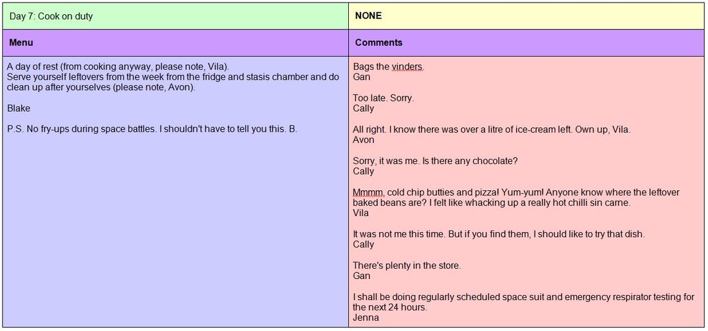This screenshot has height=331, width=708.
Task: Click the name "Vila" signing the comment
Action: click(x=360, y=213)
